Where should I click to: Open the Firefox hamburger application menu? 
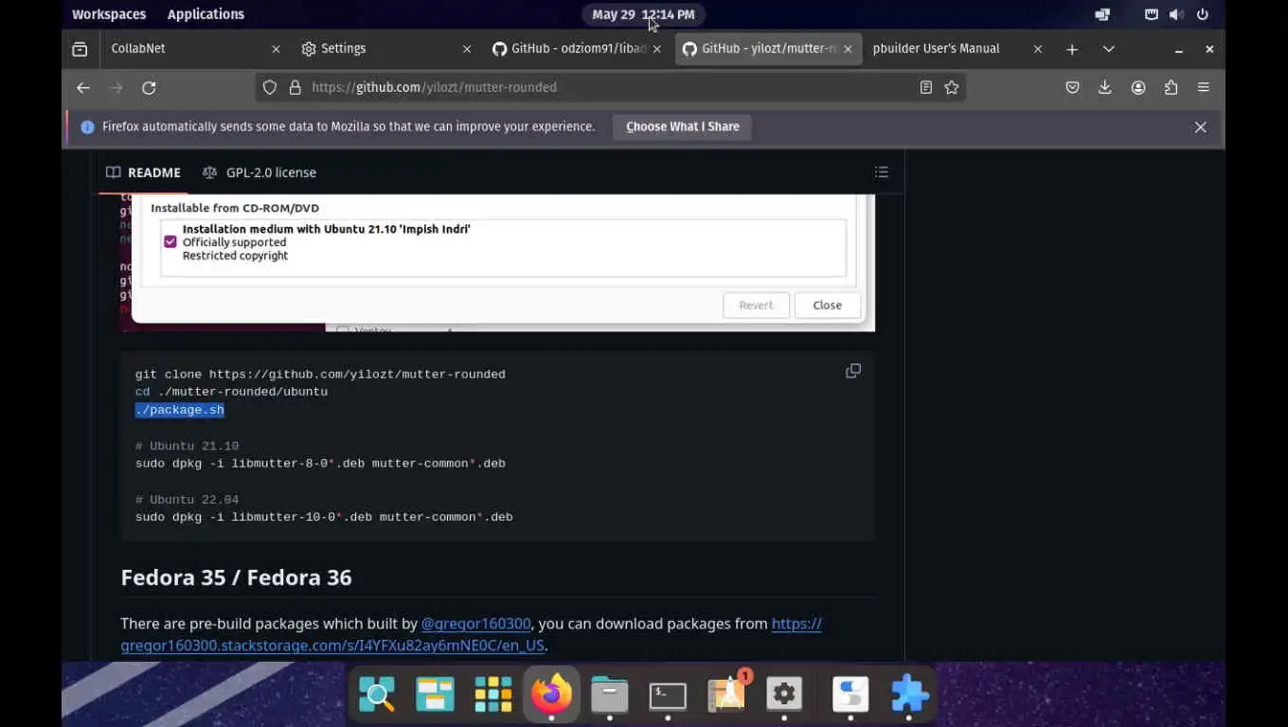point(1204,87)
